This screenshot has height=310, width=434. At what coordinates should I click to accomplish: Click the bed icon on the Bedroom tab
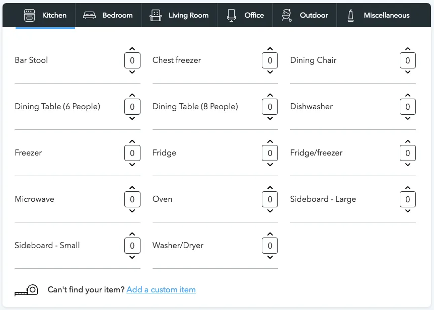pos(89,15)
